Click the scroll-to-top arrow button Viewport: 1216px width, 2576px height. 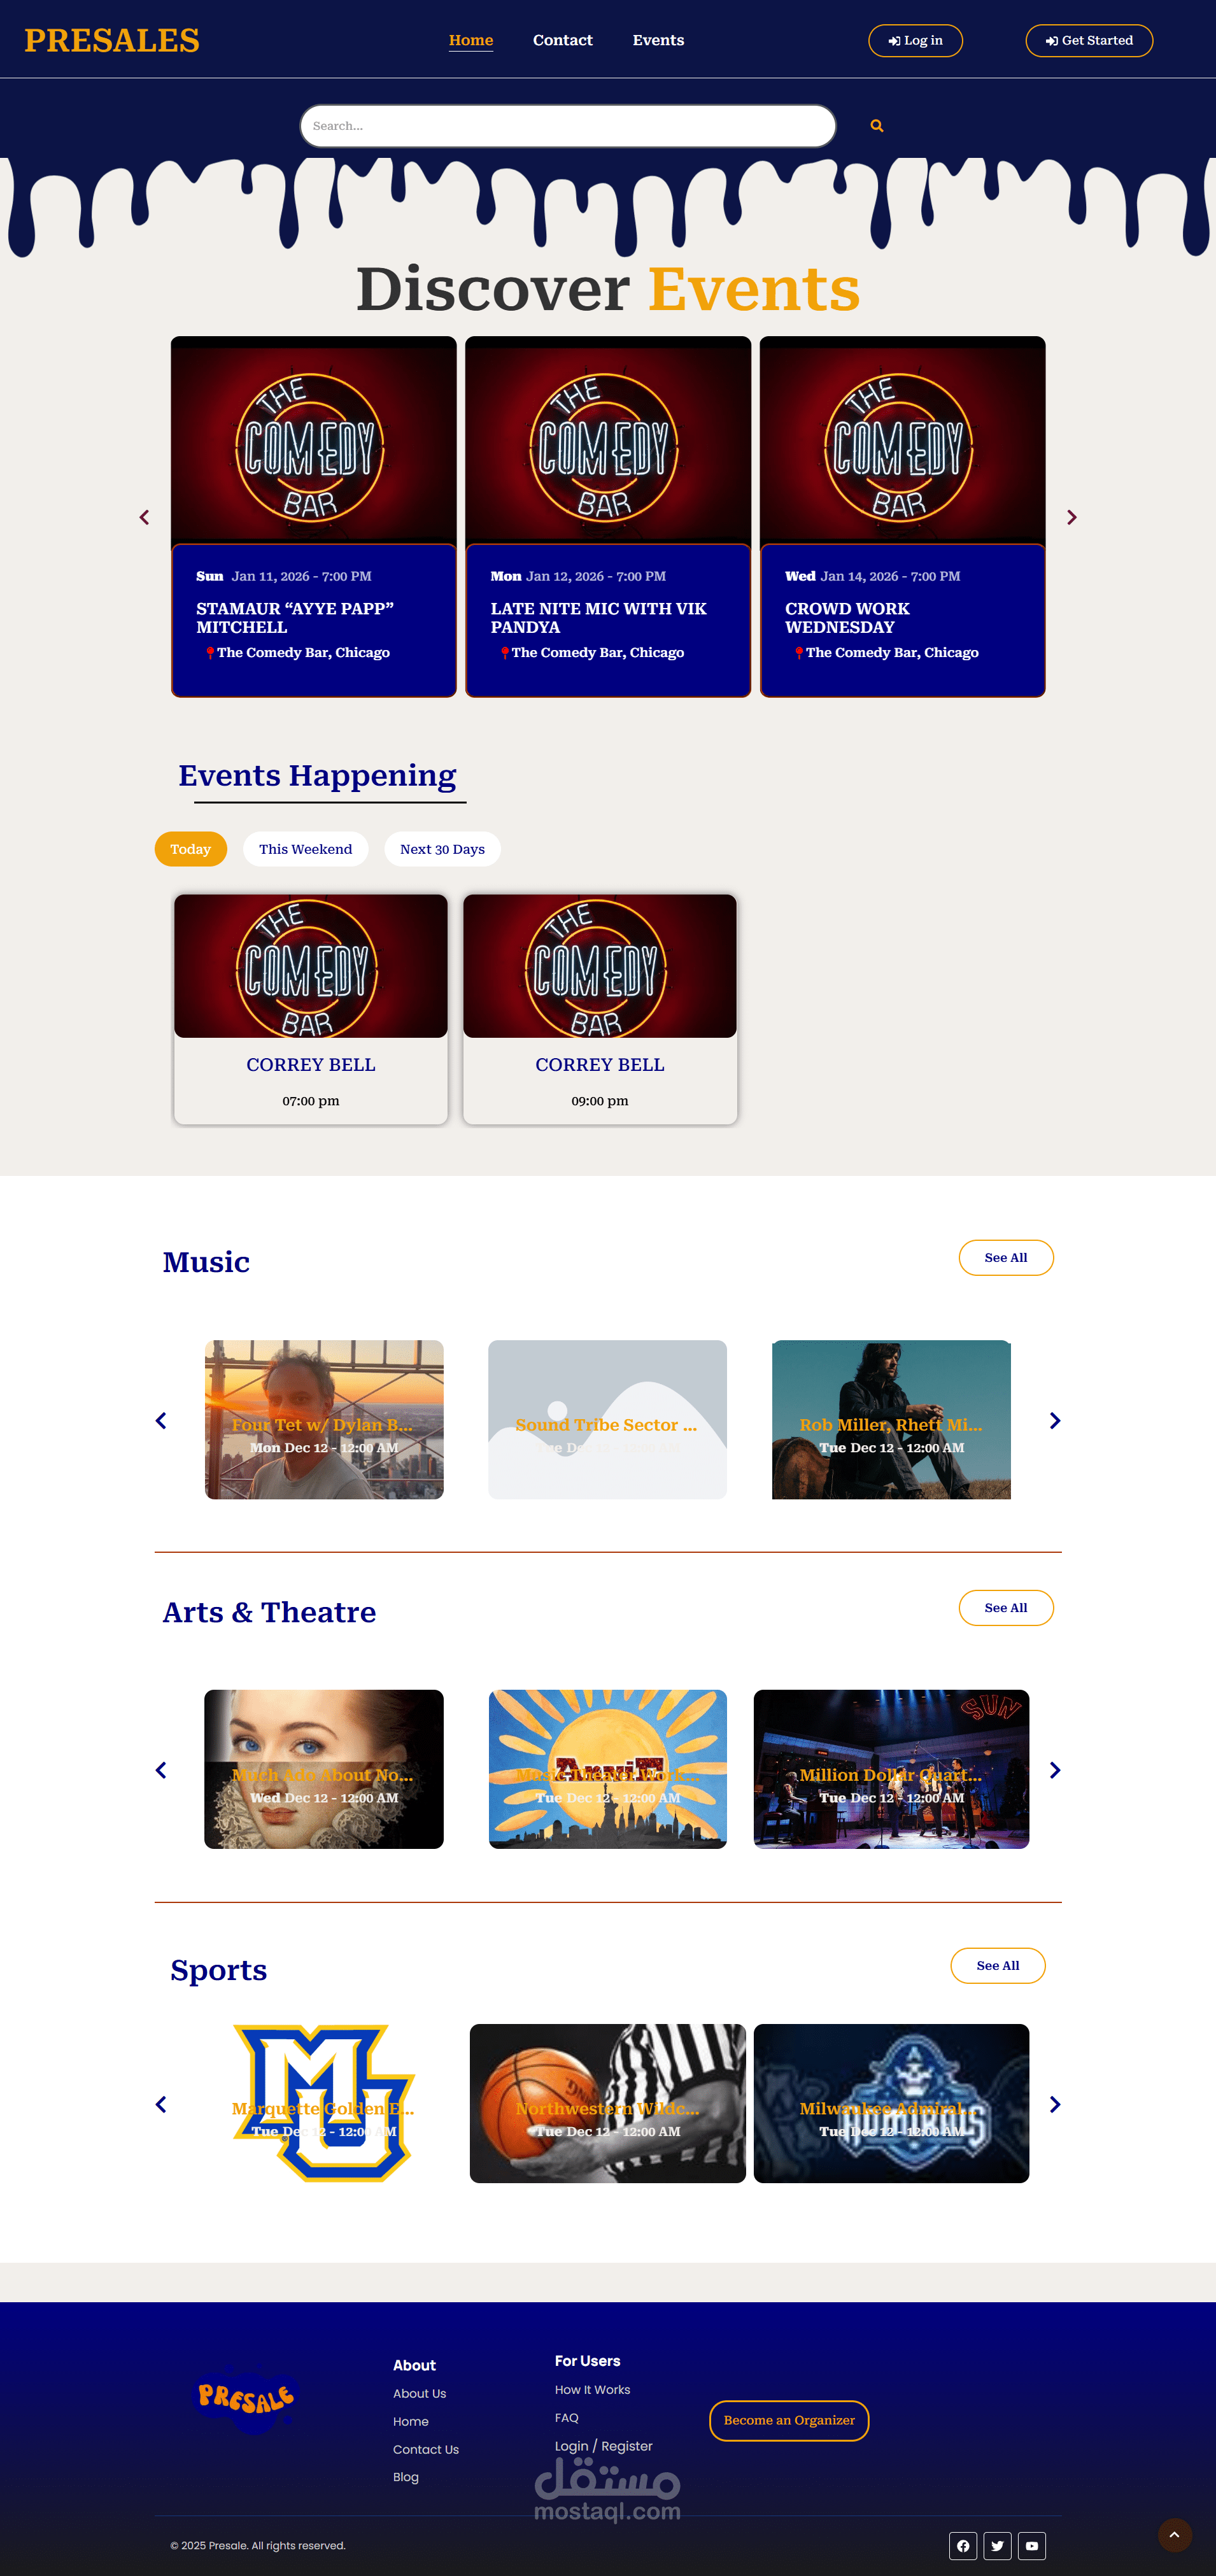coord(1174,2534)
